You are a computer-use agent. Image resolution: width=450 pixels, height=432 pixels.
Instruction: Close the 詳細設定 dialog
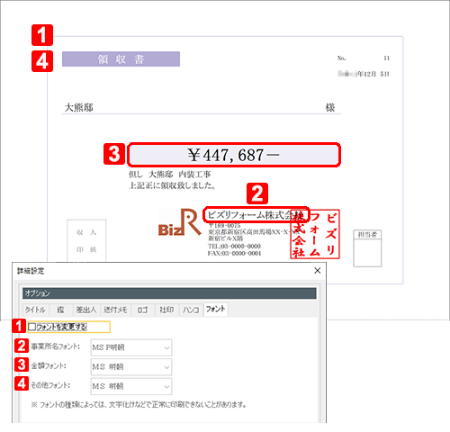pos(318,270)
